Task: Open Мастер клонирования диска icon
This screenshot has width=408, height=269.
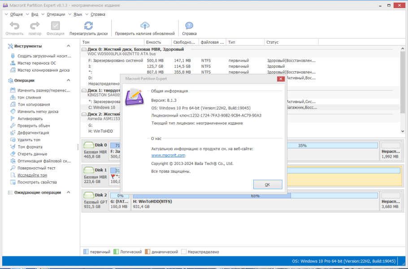Action: point(13,70)
